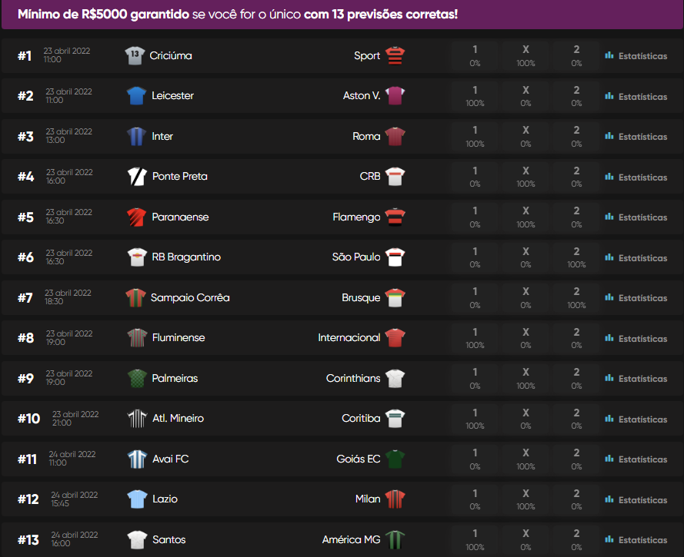Click the Atl. Mineiro striped jersey icon
This screenshot has width=684, height=557.
click(136, 418)
